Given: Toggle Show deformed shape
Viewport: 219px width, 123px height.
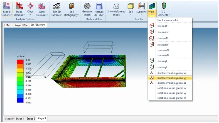Looking at the screenshot, I should click(x=116, y=9).
